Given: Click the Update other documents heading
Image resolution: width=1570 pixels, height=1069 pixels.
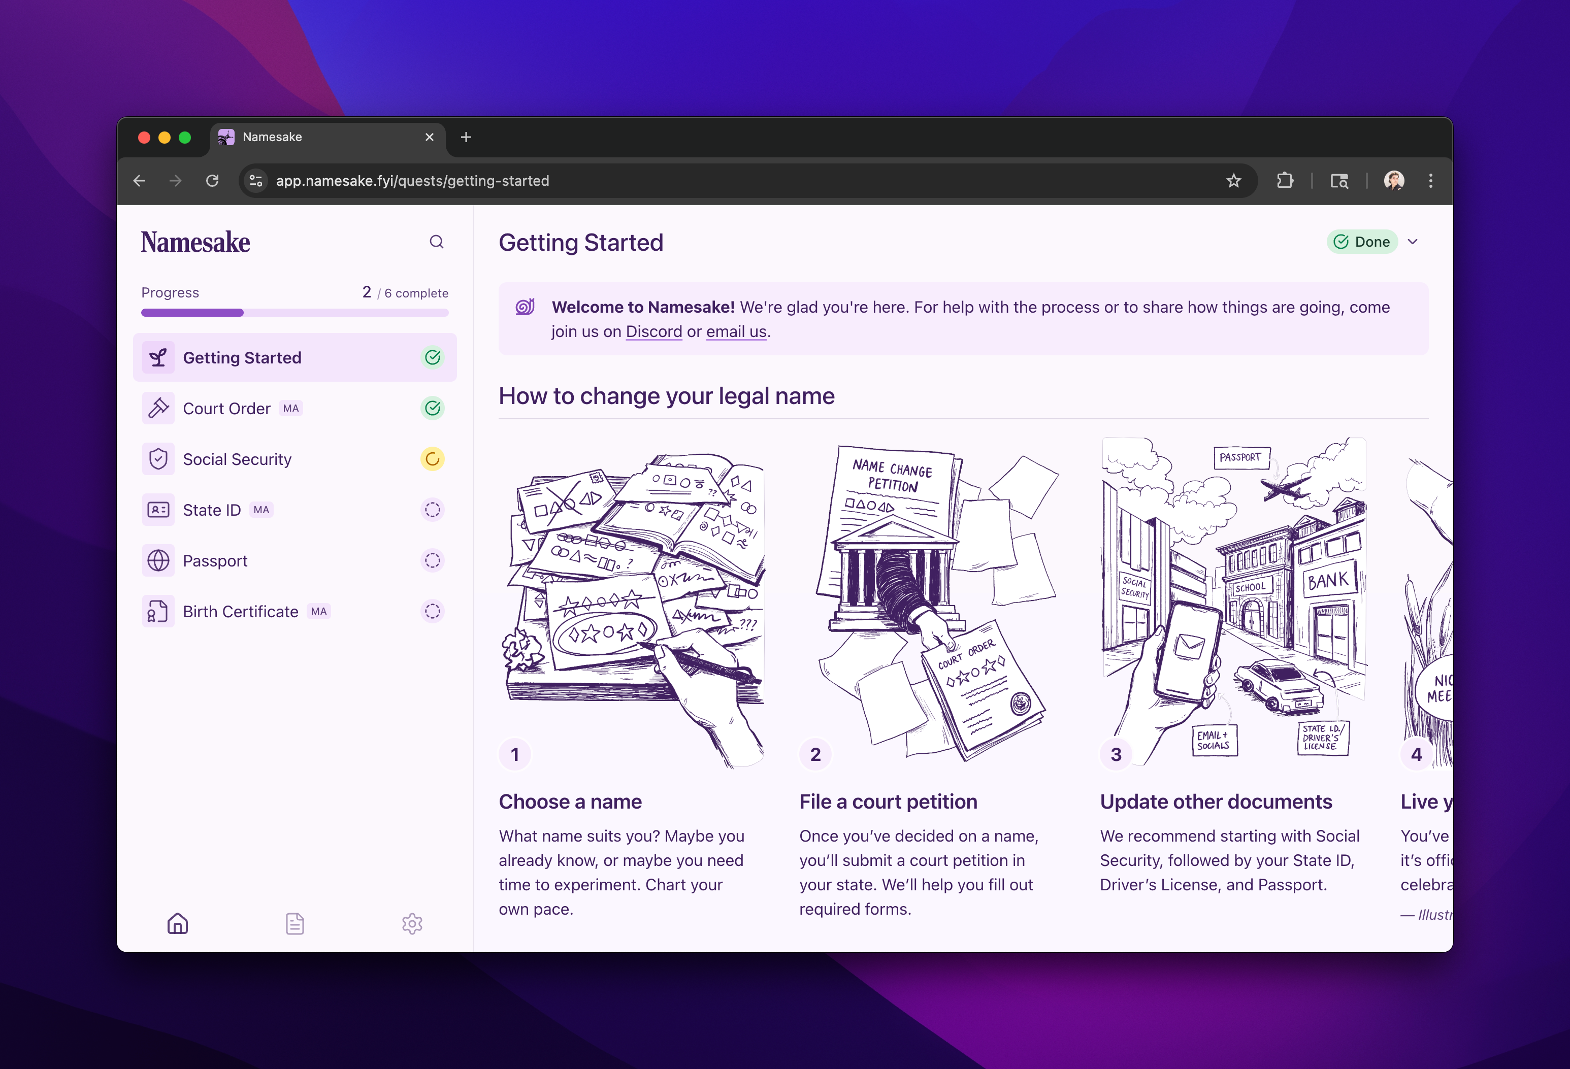Looking at the screenshot, I should pos(1216,801).
